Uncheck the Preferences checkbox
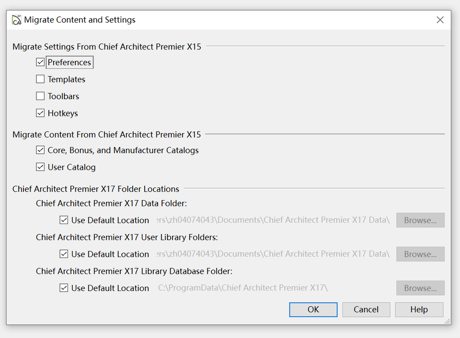460x338 pixels. pyautogui.click(x=40, y=62)
